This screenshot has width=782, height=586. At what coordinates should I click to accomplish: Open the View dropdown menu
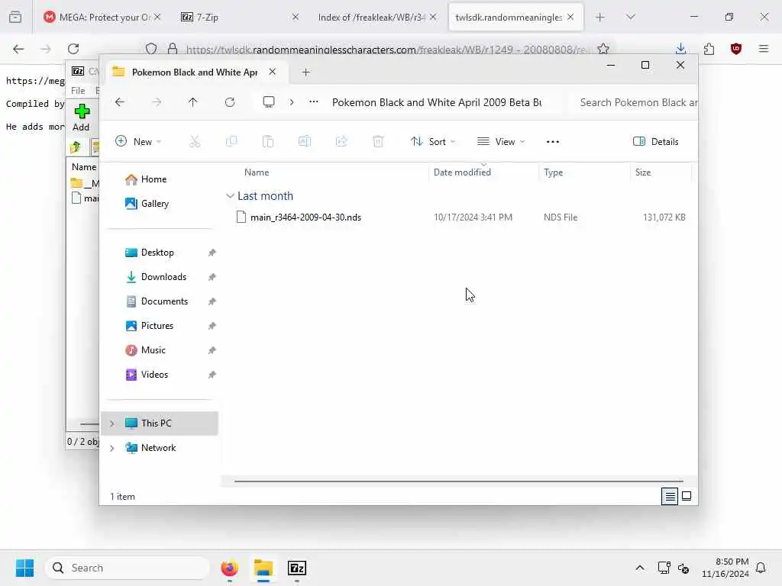coord(501,141)
